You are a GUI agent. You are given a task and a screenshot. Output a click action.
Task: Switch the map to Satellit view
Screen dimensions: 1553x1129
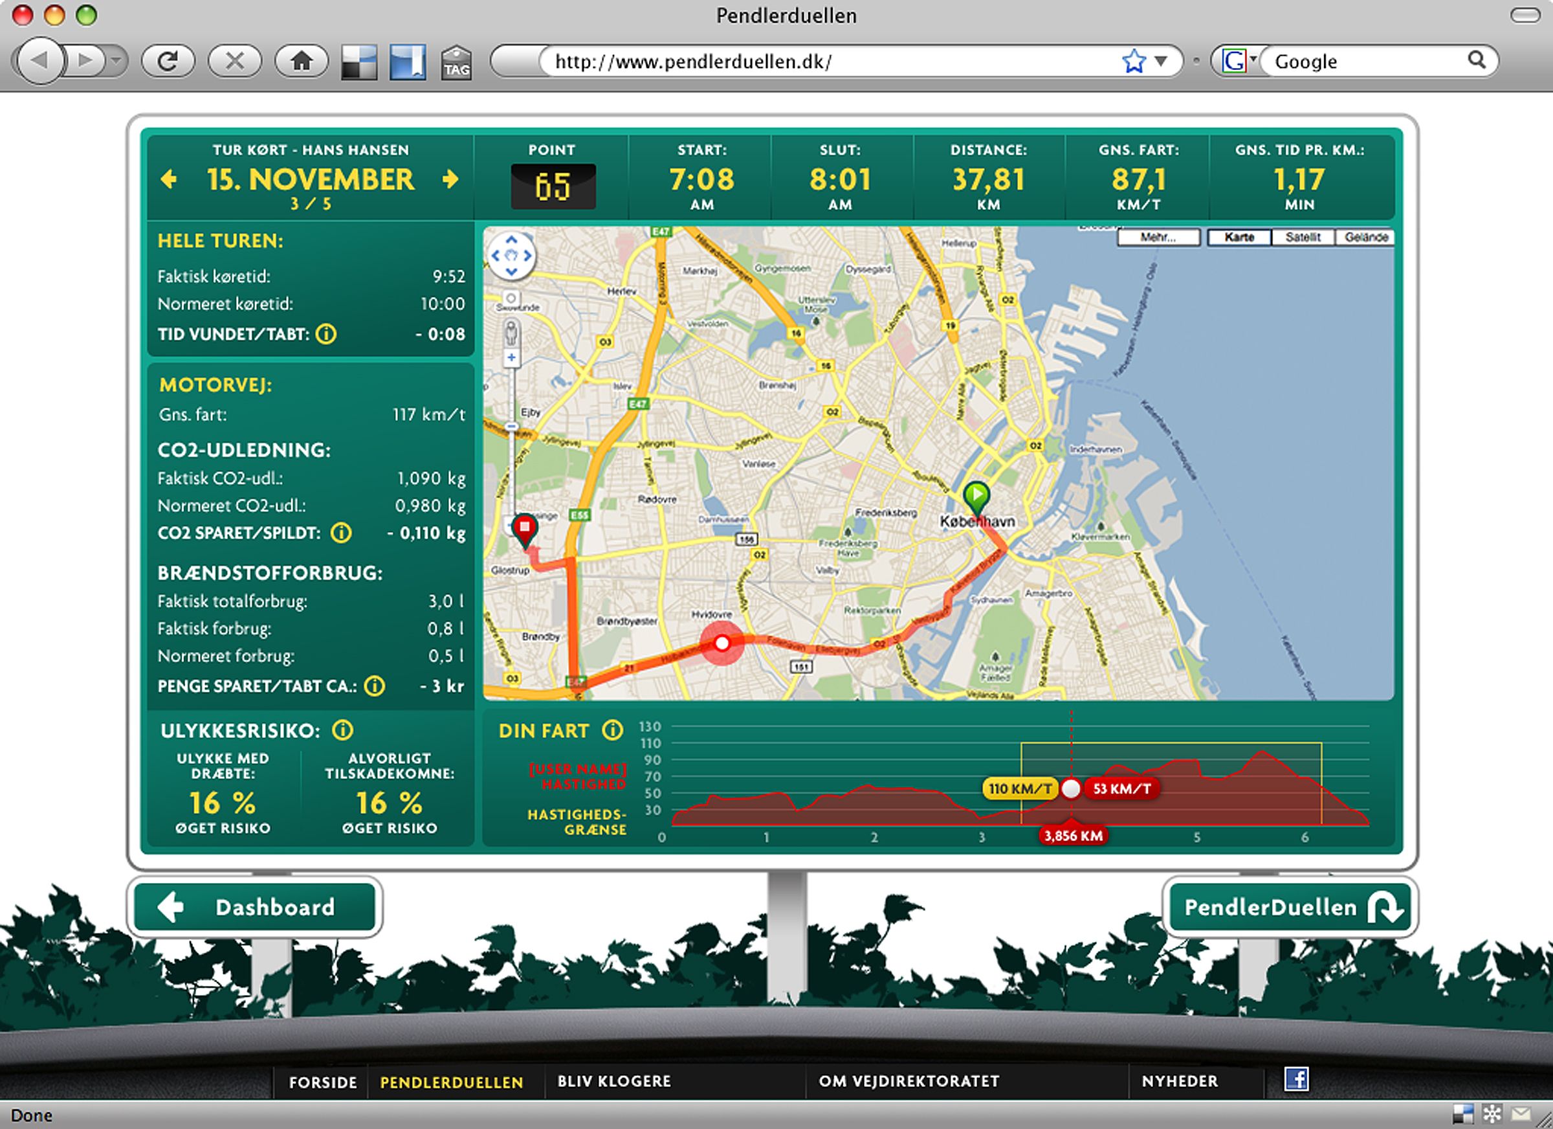tap(1303, 238)
